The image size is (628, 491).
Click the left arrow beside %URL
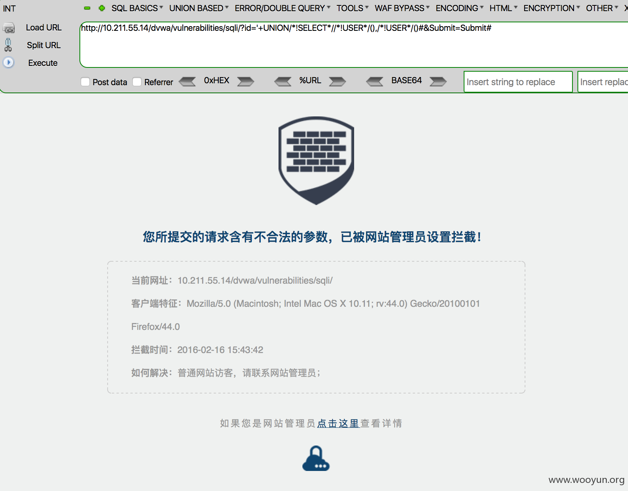(x=283, y=81)
